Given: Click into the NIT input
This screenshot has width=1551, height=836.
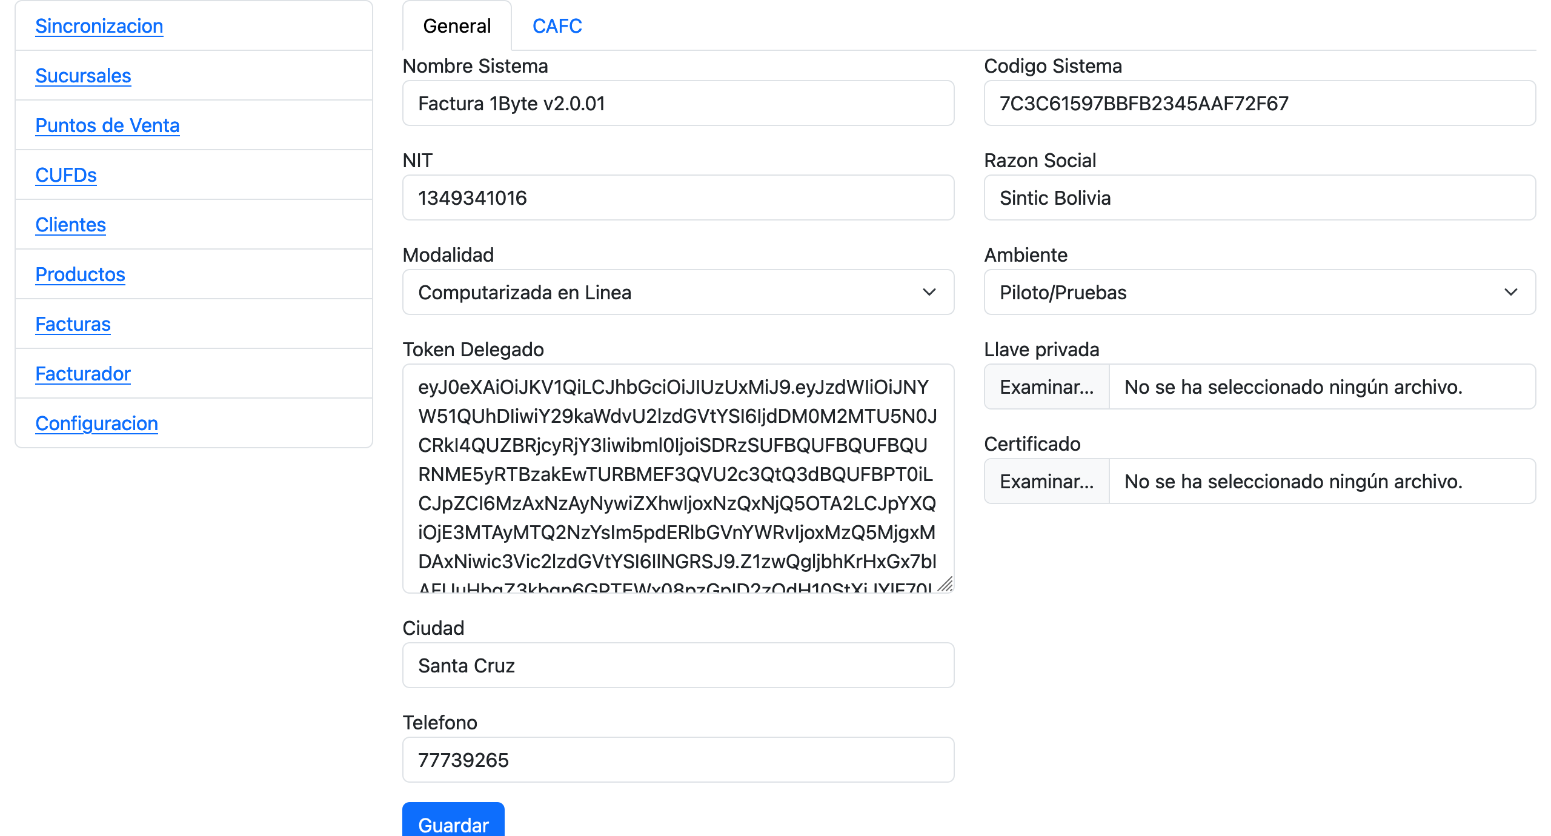Looking at the screenshot, I should (678, 198).
